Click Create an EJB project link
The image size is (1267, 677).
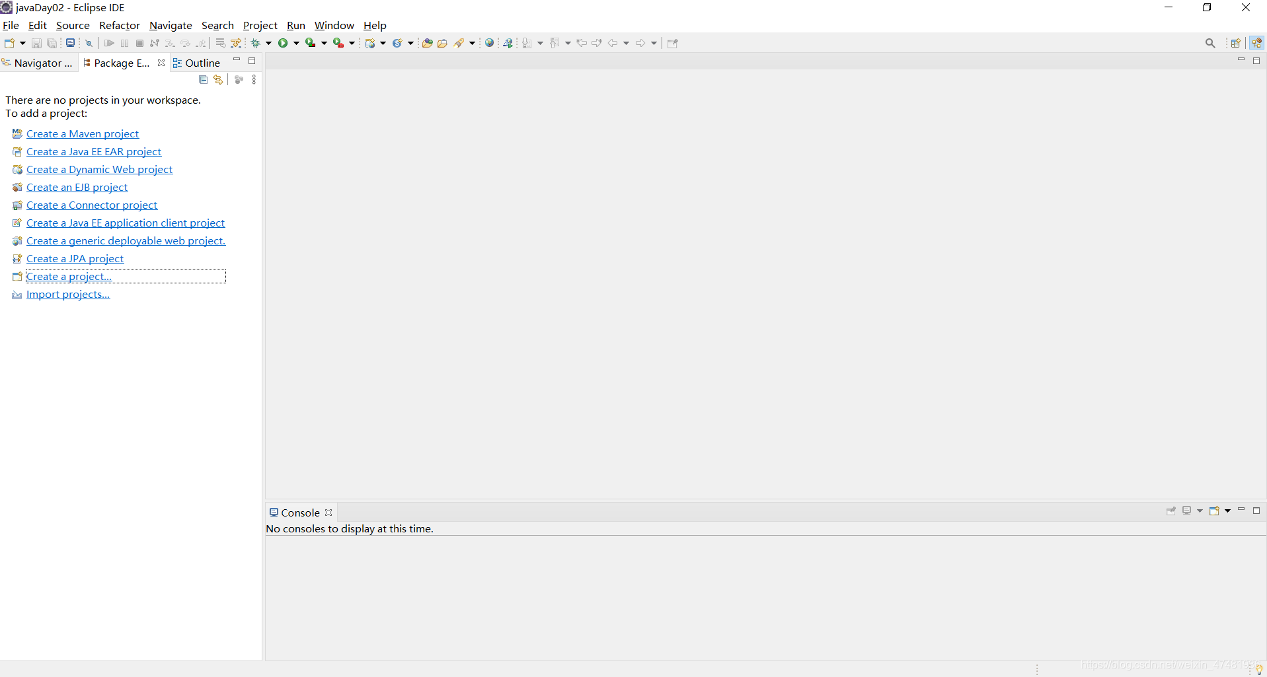[x=77, y=188]
